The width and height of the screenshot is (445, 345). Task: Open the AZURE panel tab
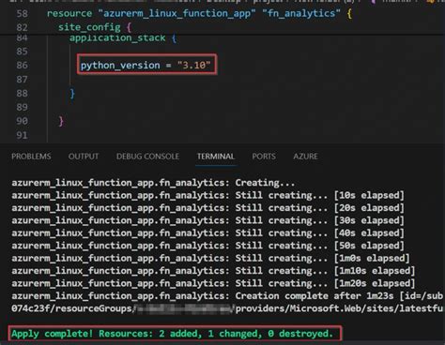click(x=305, y=157)
